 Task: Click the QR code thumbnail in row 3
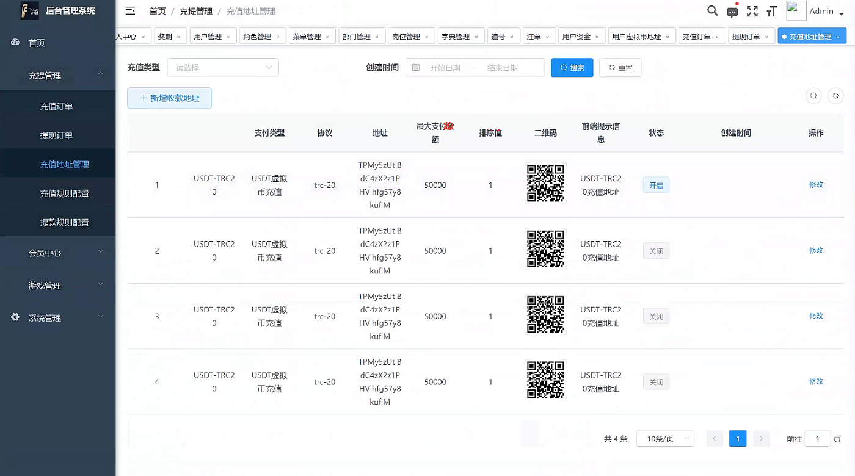545,314
